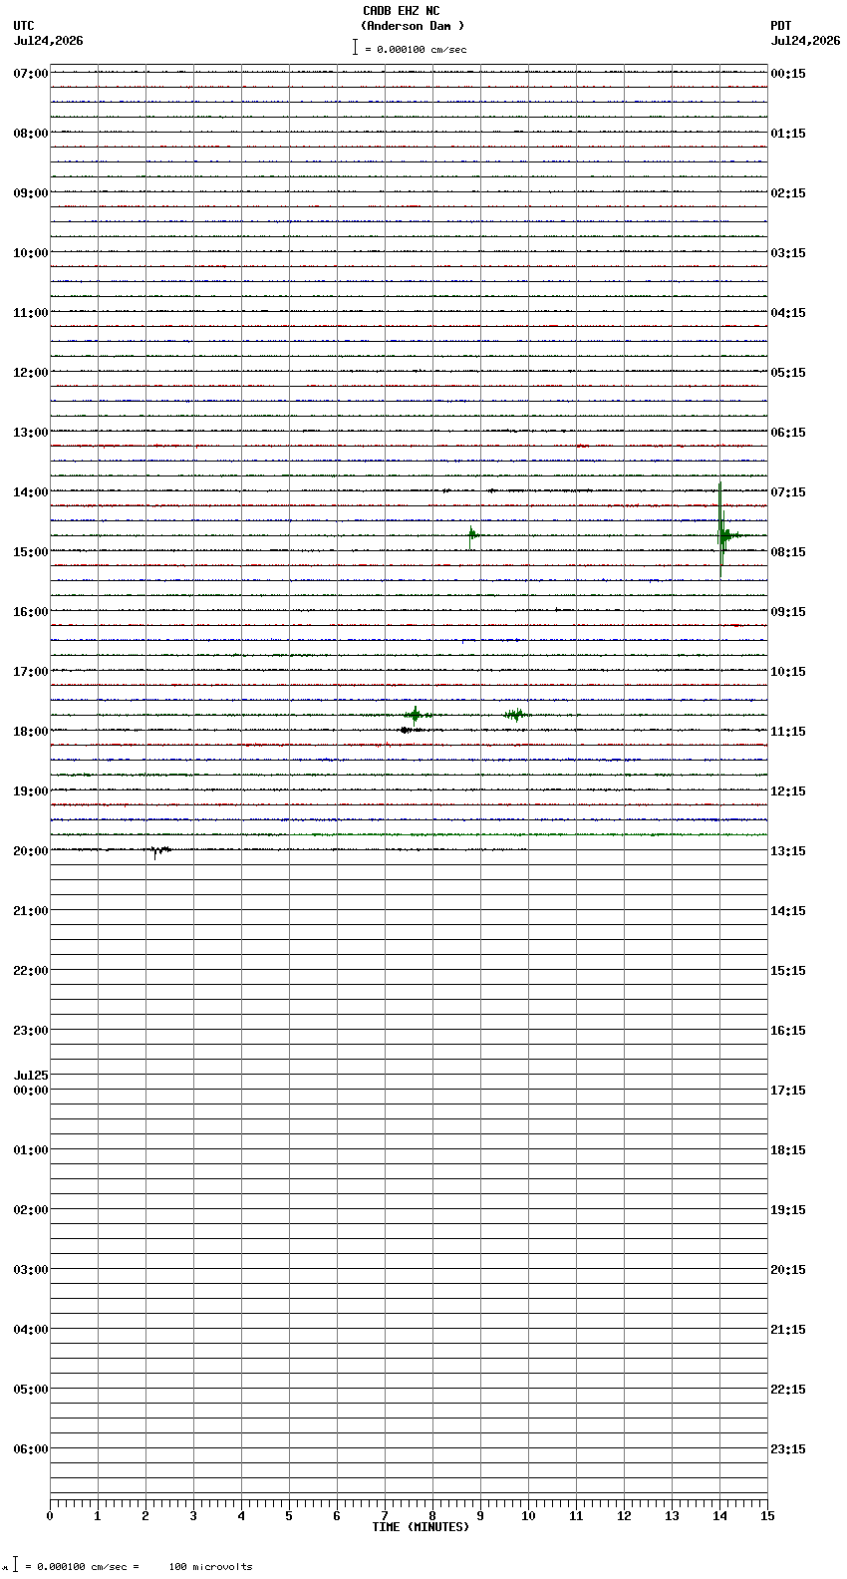Screen dimensions: 847x1579
Task: Click the 08:15 PDT row label
Action: point(788,552)
